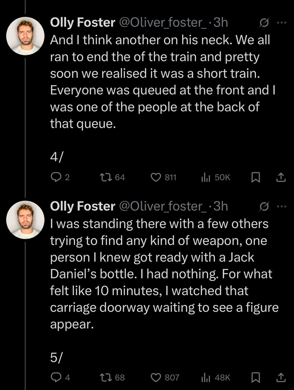Bookmark the tweet ending in 5/
The width and height of the screenshot is (294, 390).
[x=255, y=377]
